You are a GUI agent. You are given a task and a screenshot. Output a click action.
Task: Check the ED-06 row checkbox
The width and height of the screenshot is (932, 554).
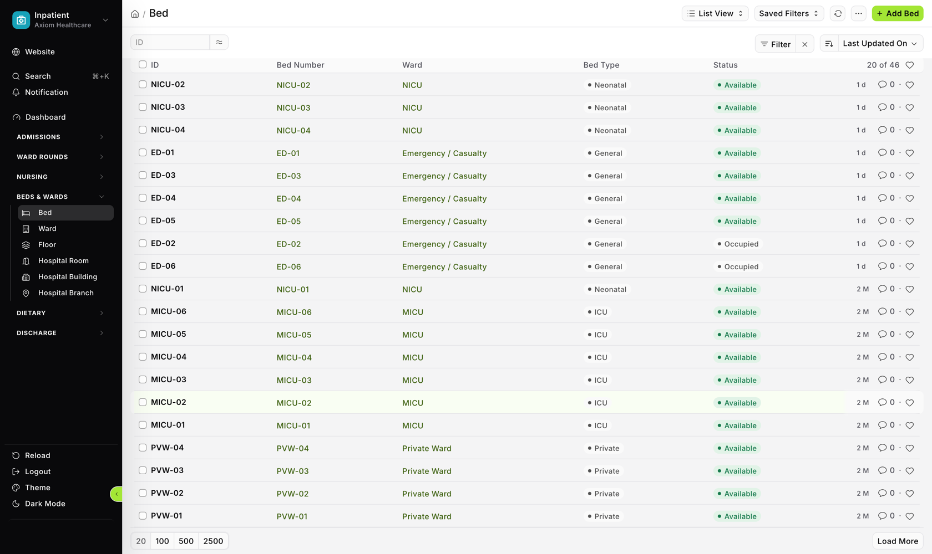pos(143,266)
